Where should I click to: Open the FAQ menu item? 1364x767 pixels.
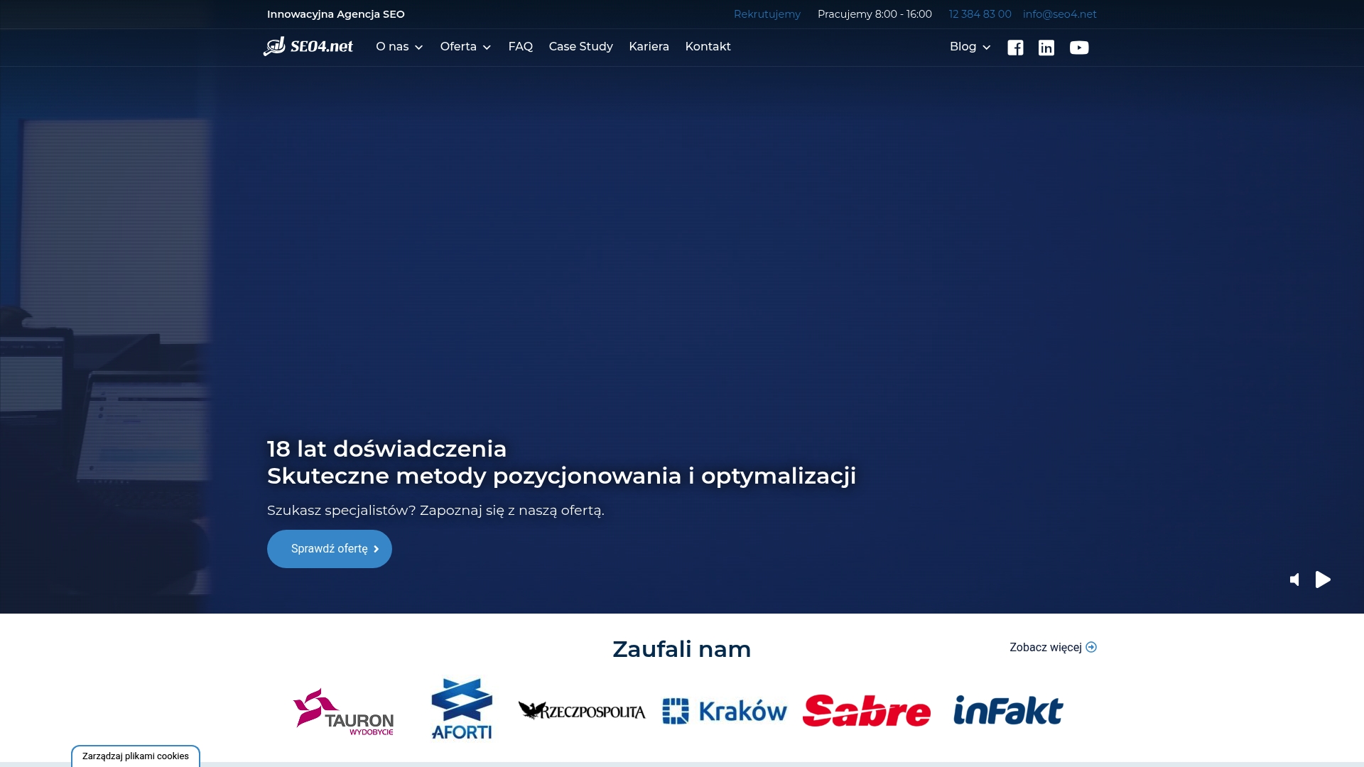520,47
